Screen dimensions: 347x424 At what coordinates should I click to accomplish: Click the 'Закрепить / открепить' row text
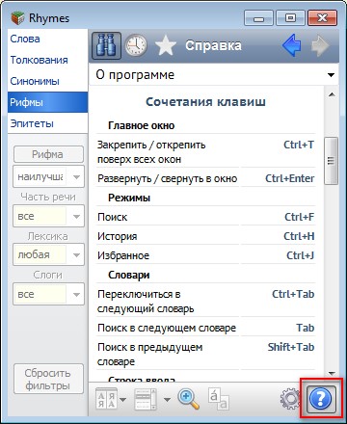(151, 152)
